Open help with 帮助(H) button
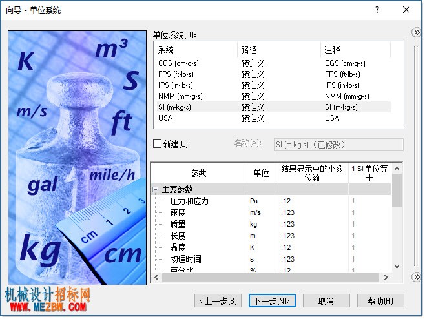This screenshot has width=425, height=319. (380, 301)
